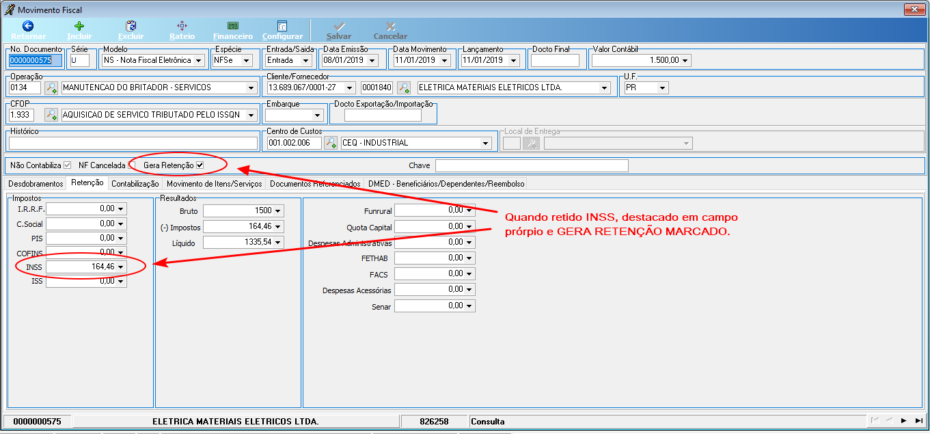Open the Líquido value dropdown

point(278,242)
